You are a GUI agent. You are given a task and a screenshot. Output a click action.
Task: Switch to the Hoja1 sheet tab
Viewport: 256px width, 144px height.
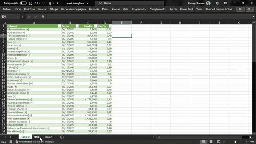[37, 137]
